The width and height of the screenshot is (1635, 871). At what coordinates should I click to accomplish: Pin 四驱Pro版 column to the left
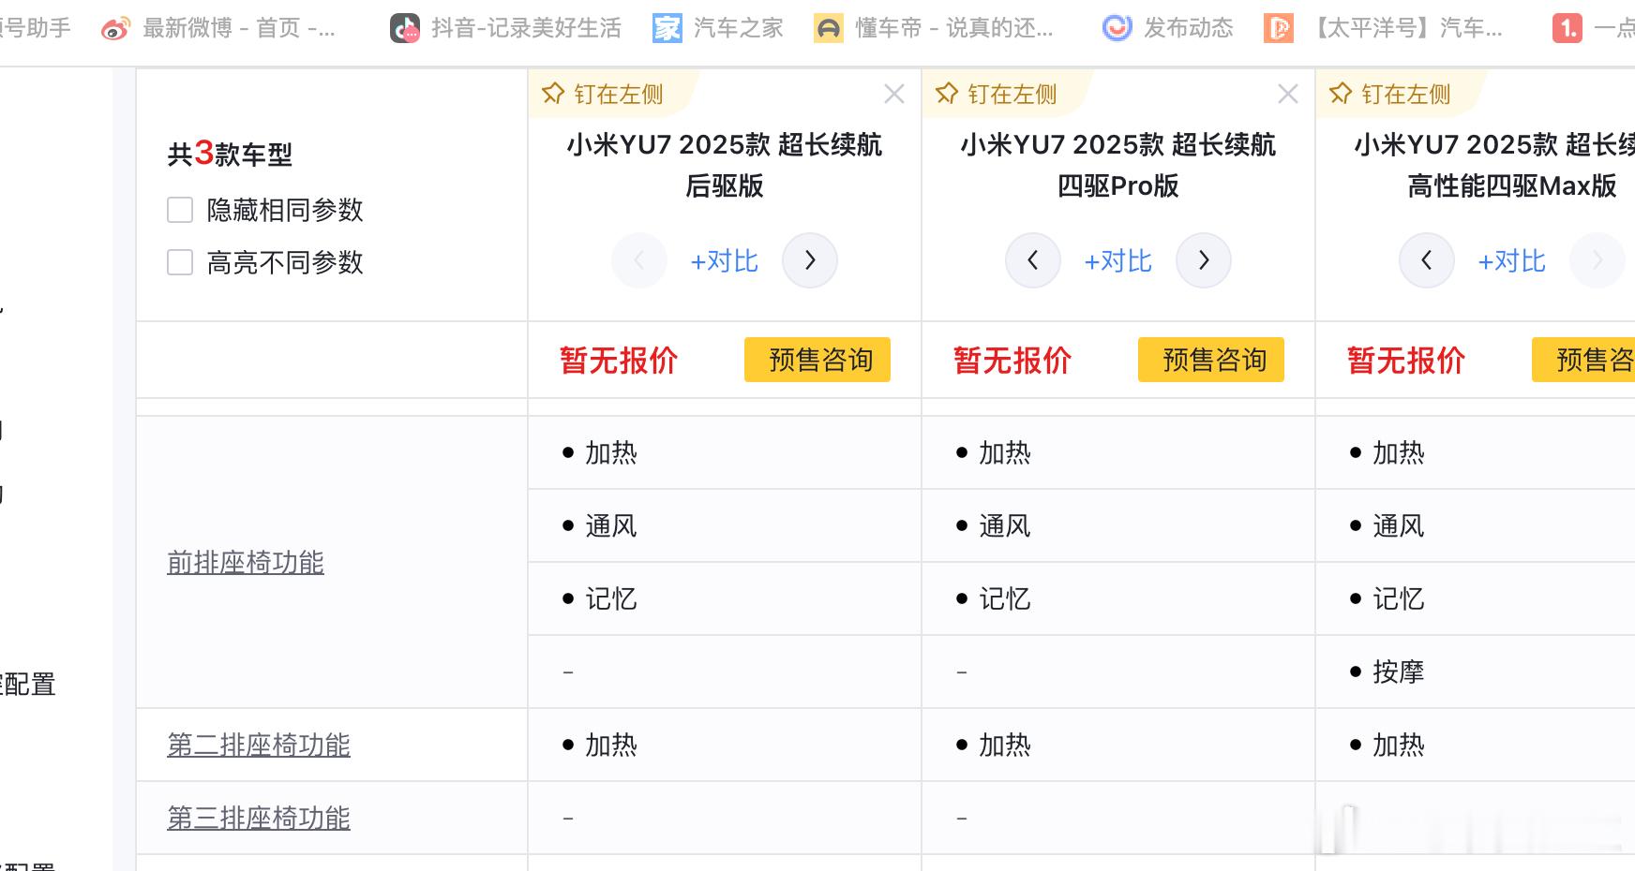[997, 95]
